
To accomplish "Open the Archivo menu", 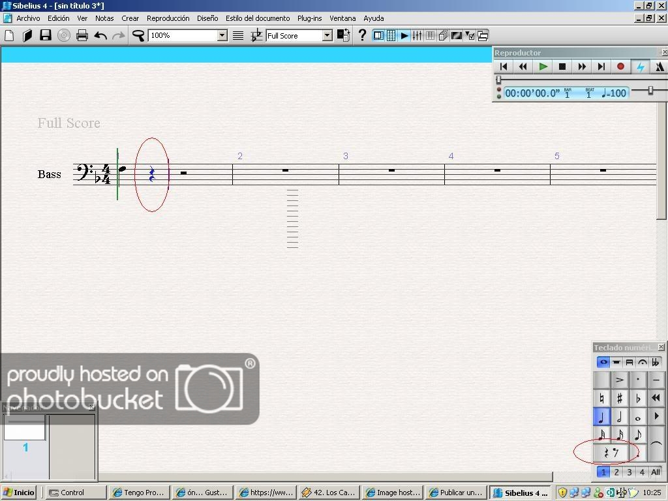I will point(28,18).
